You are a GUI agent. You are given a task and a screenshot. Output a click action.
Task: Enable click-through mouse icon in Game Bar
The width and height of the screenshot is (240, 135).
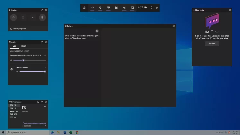click(x=152, y=8)
